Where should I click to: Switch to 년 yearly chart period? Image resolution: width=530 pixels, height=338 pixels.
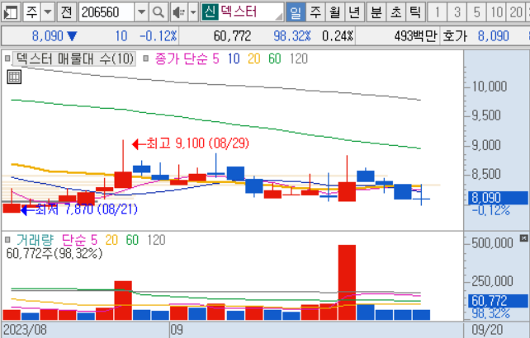click(354, 12)
